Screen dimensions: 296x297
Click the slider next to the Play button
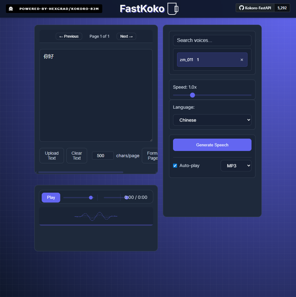point(79,198)
